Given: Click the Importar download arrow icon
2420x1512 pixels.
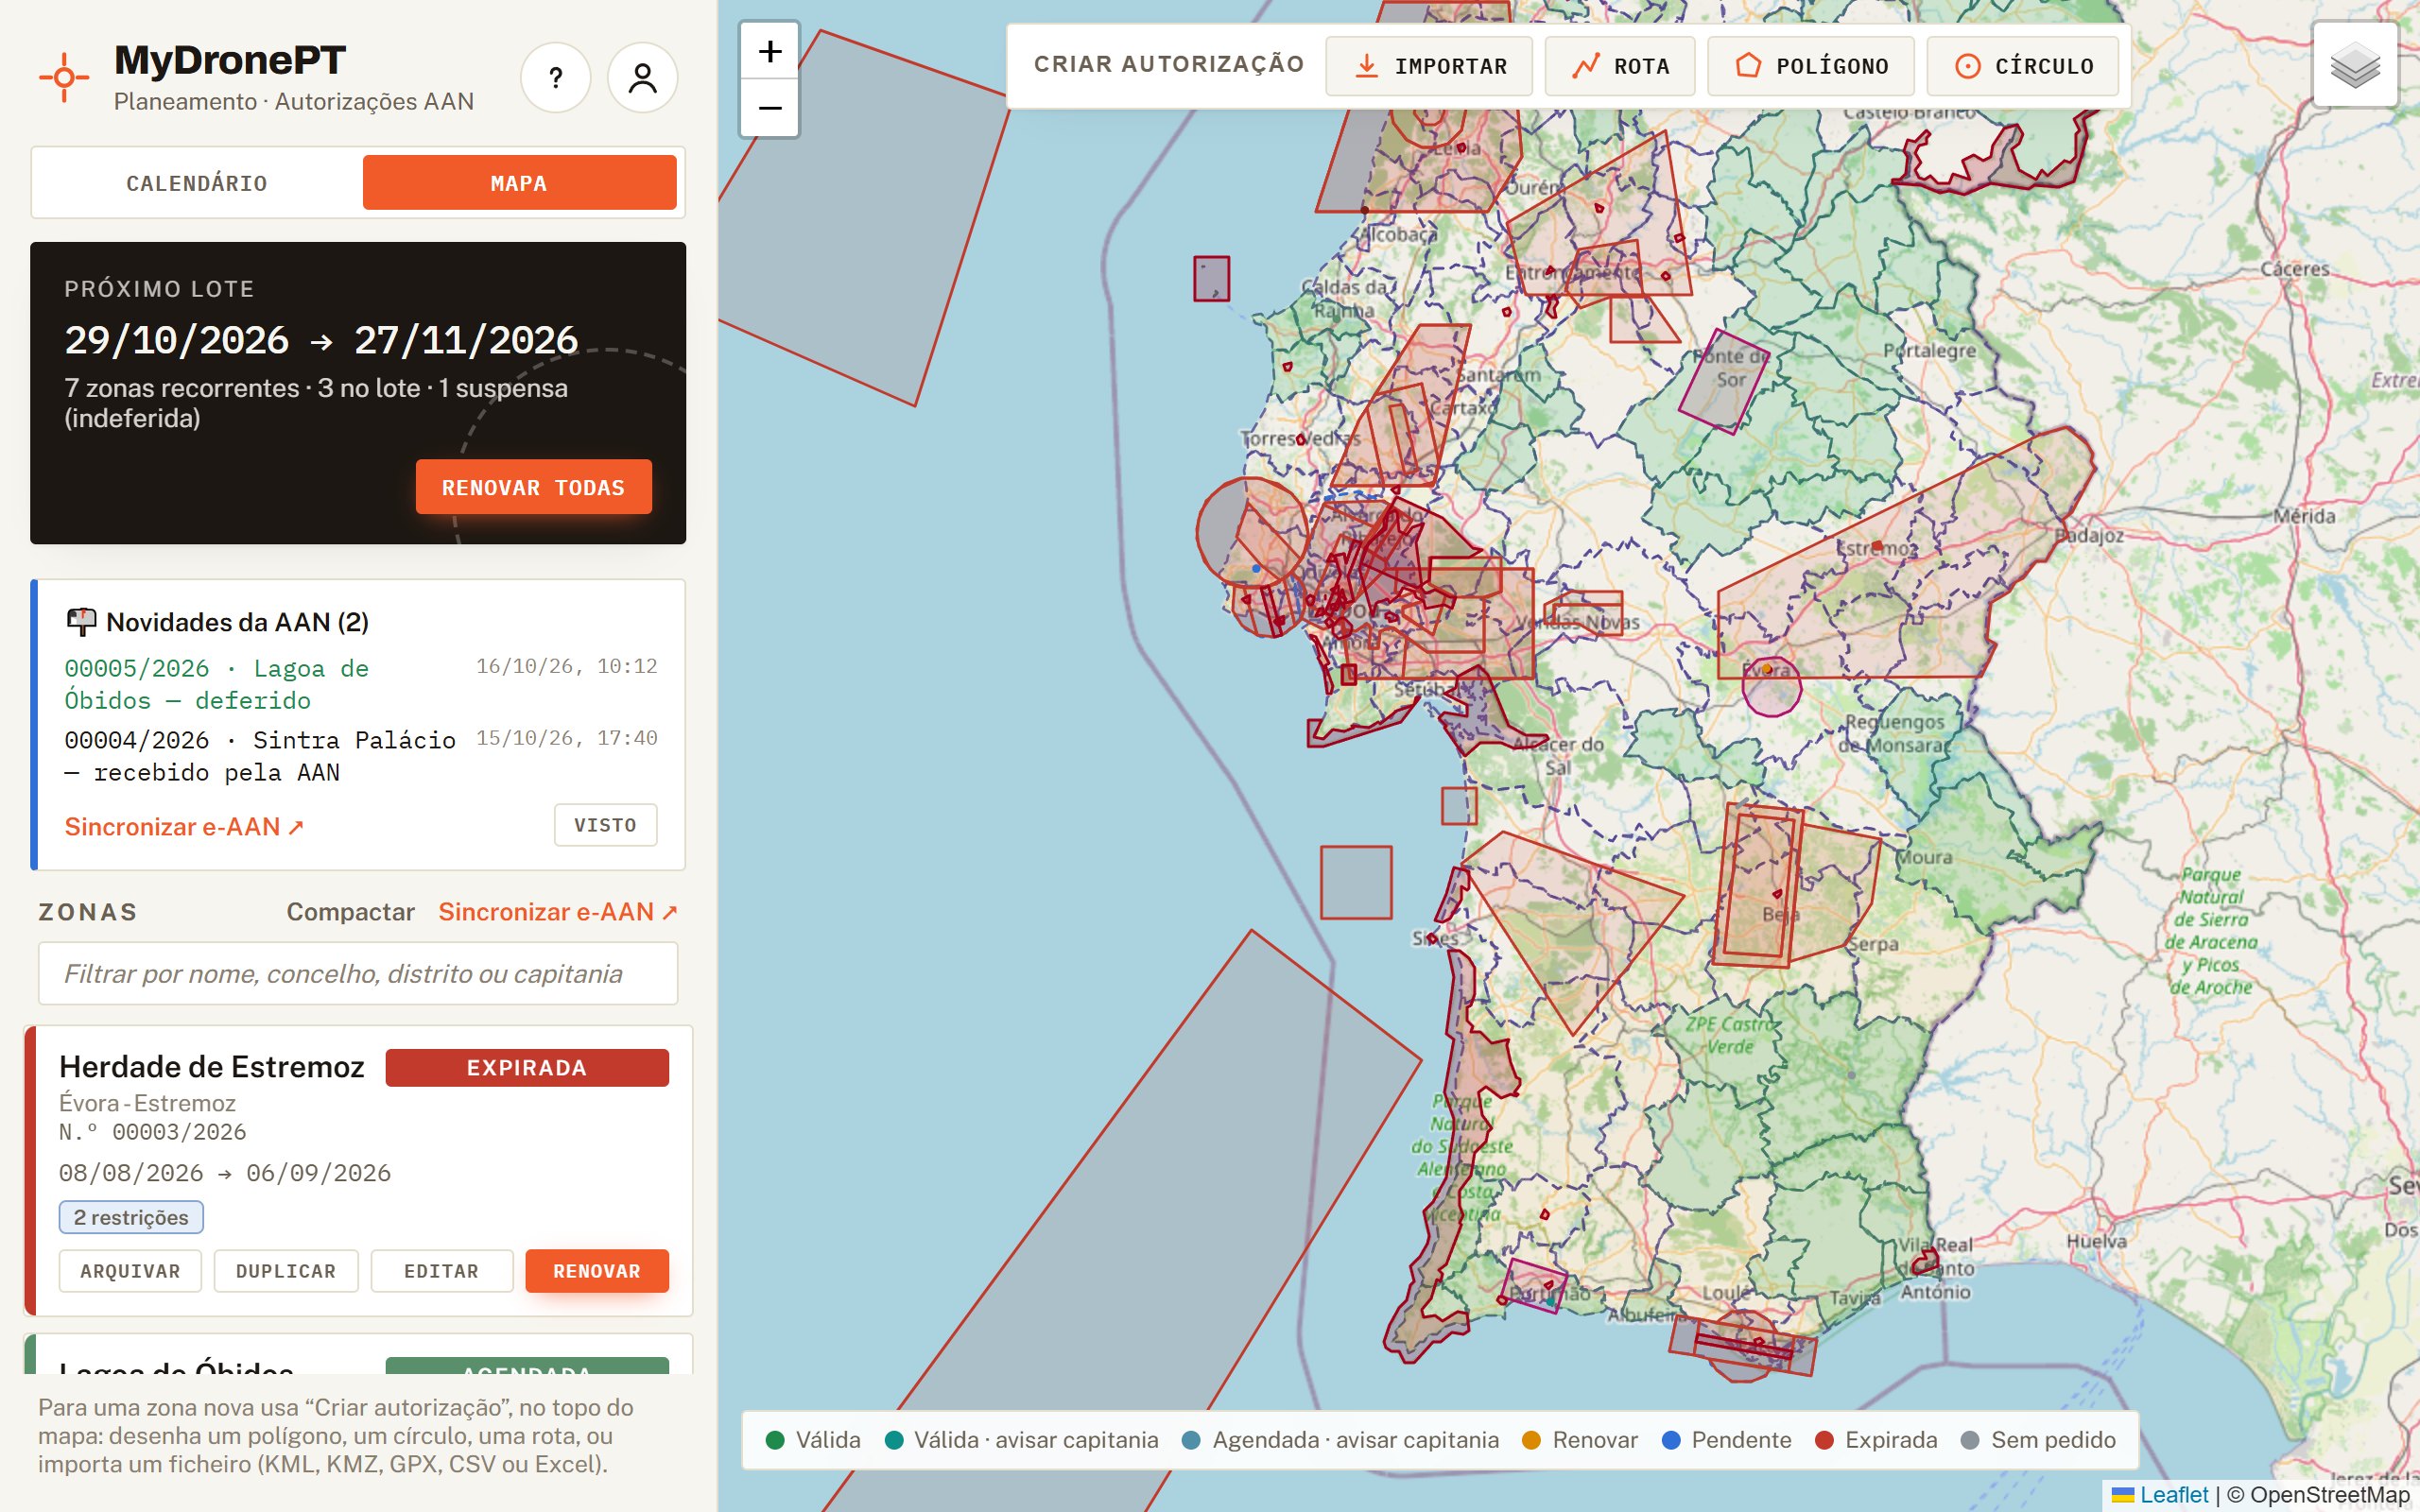Looking at the screenshot, I should tap(1365, 66).
